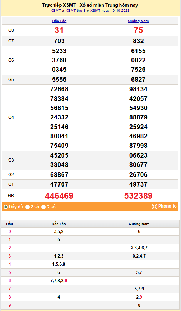Click the red head digit 9
Viewport: 181px width, 311px height.
pos(10,305)
